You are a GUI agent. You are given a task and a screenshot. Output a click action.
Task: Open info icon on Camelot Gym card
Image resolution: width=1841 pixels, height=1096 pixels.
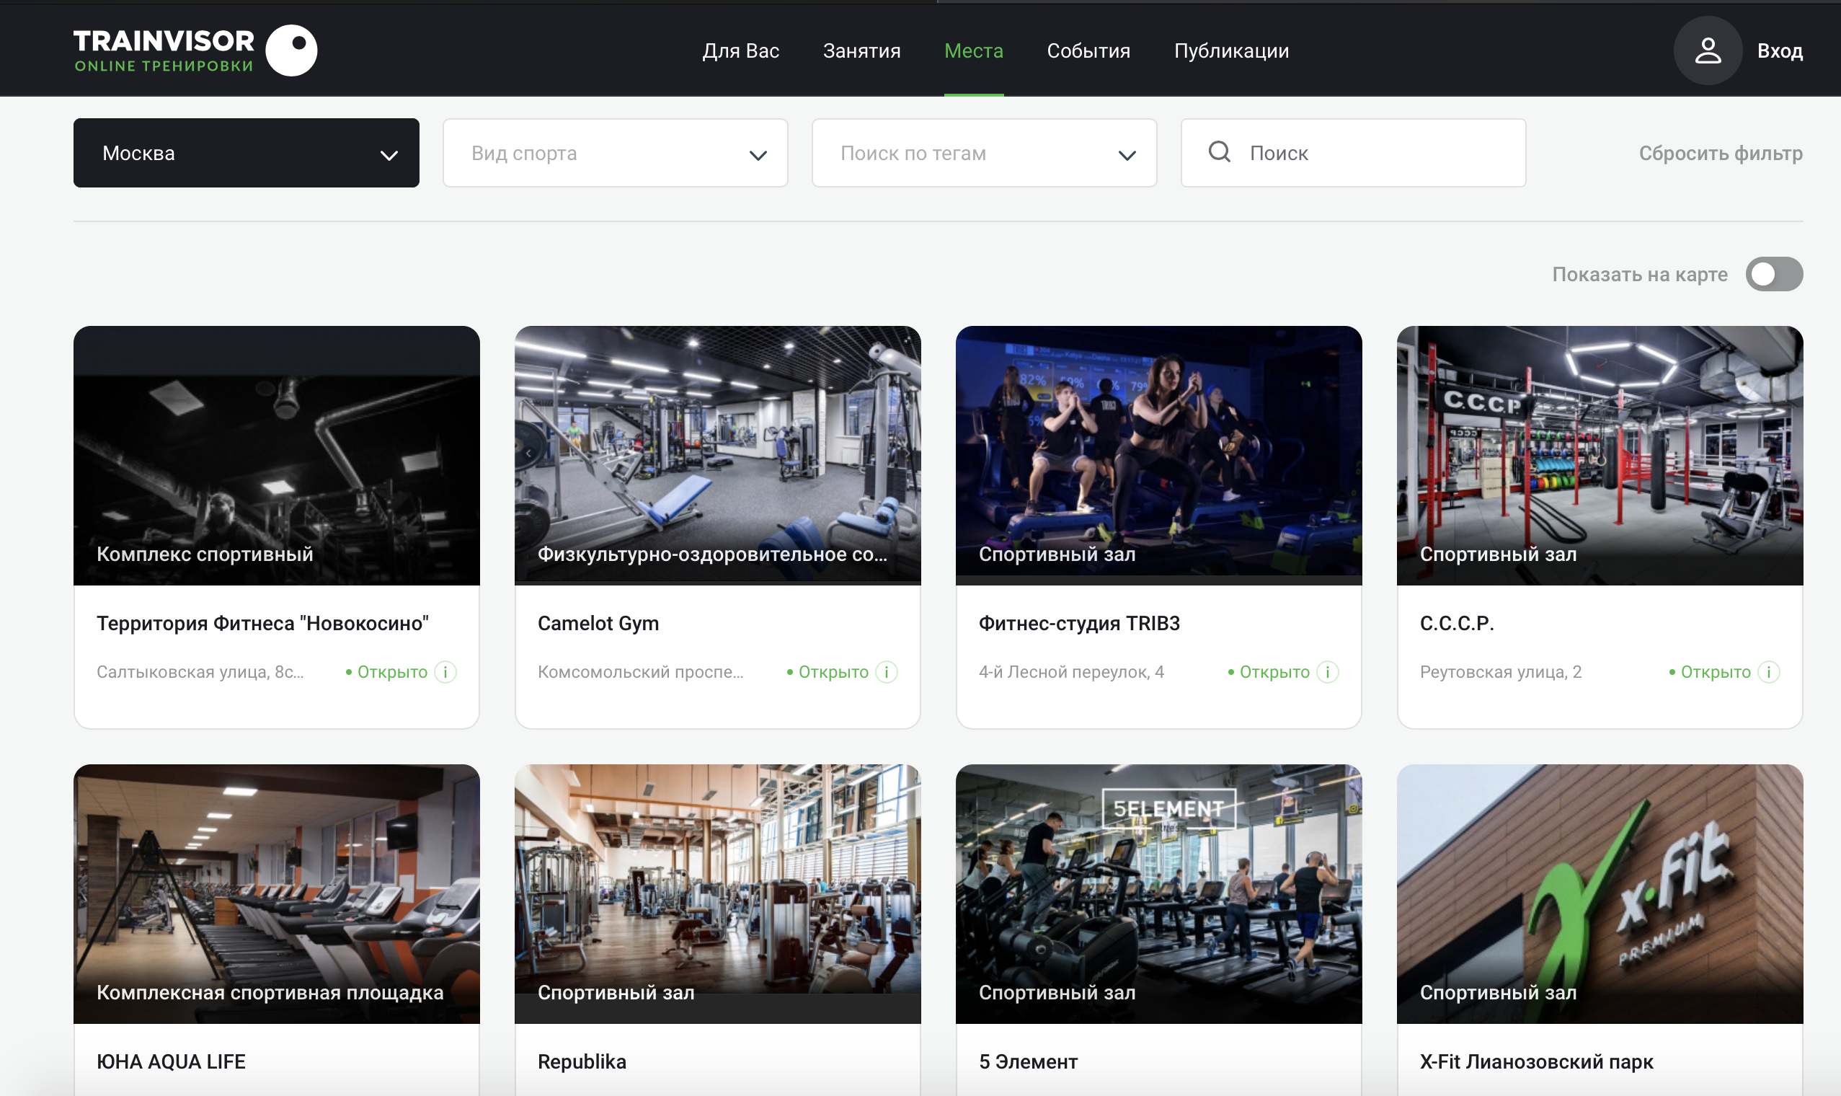click(x=886, y=672)
